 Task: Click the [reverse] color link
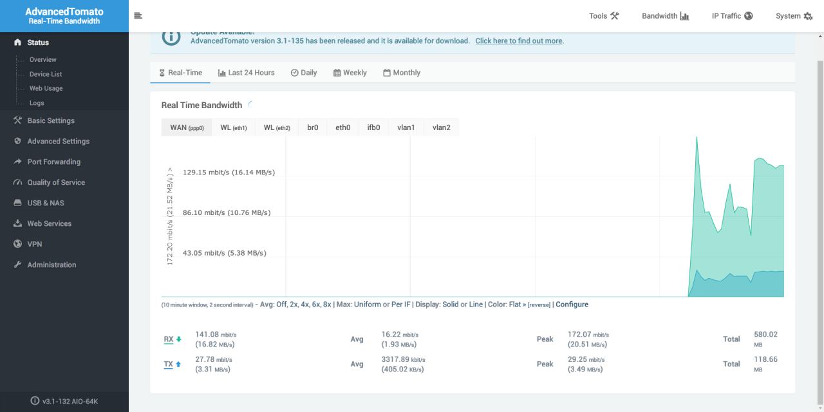[x=540, y=304]
